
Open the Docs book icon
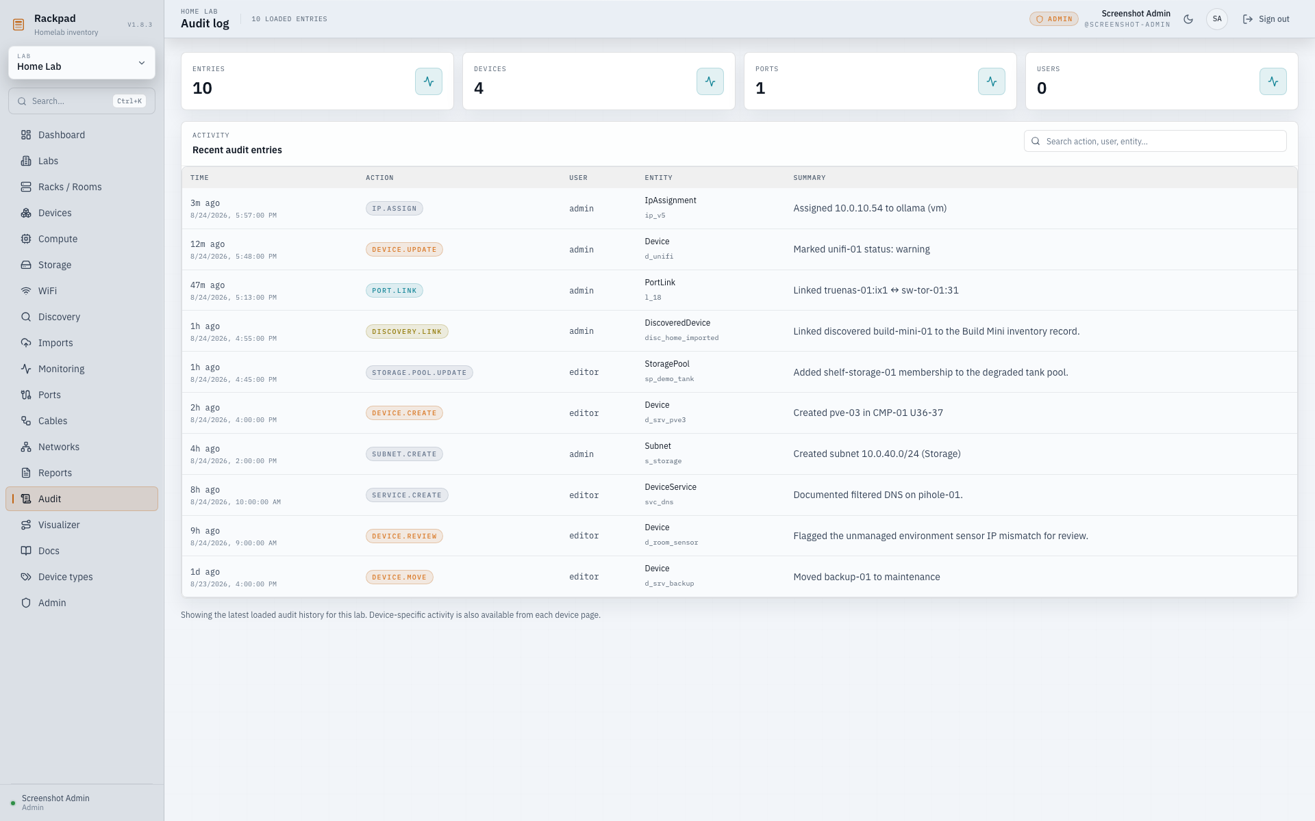(x=26, y=551)
